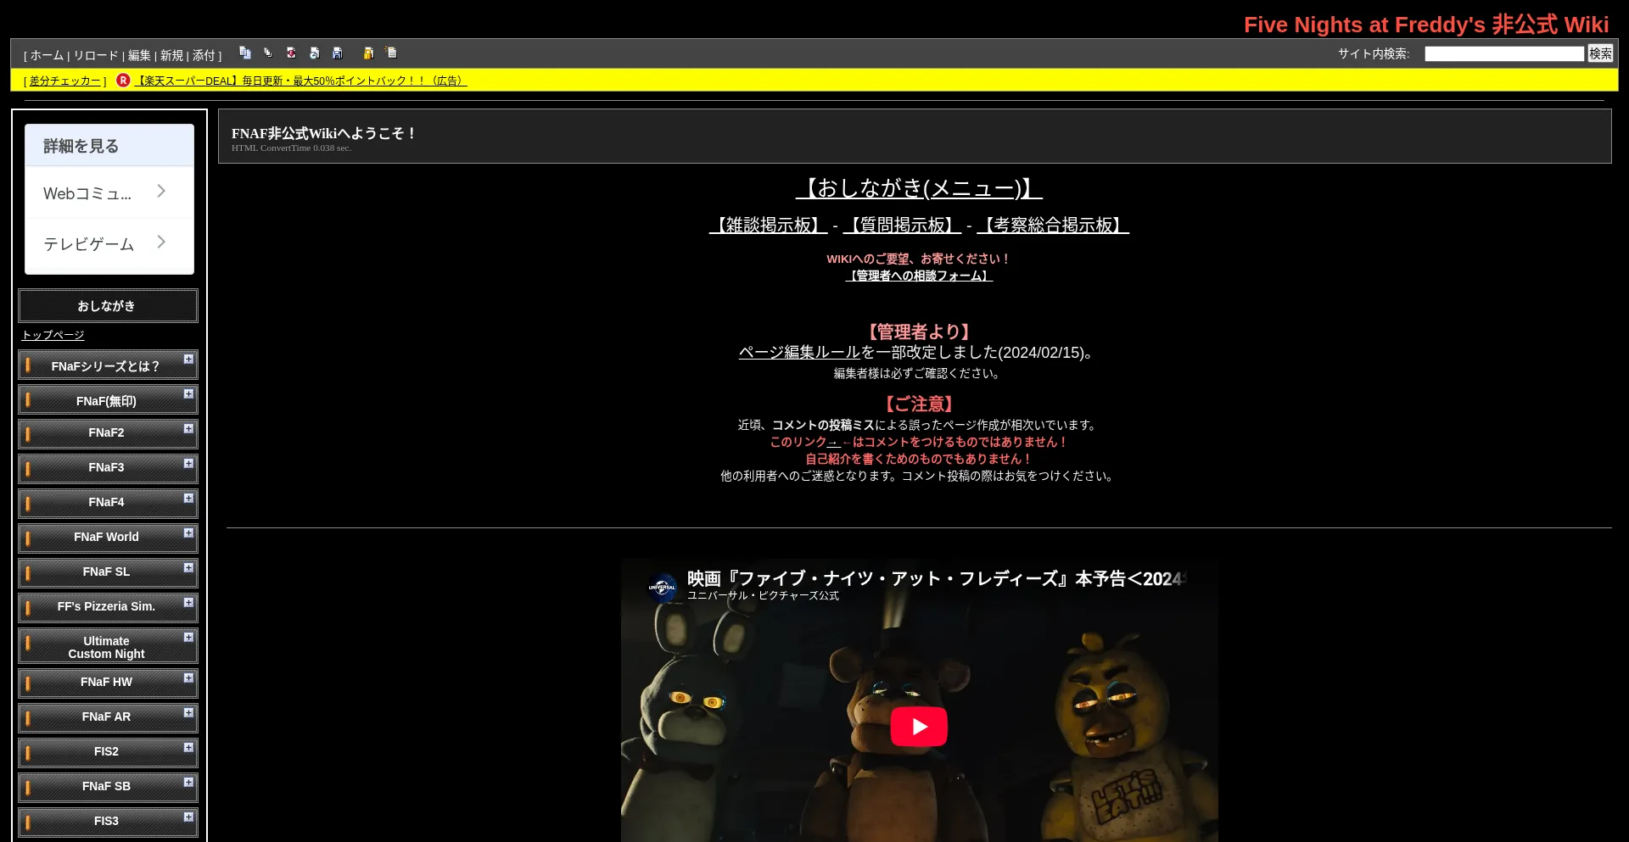The width and height of the screenshot is (1629, 842).
Task: Click the page icon with red arrow
Action: click(291, 53)
